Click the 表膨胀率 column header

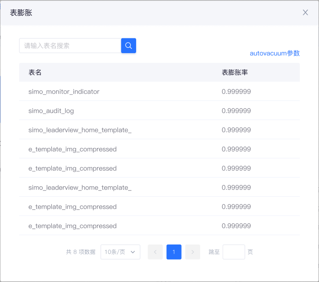point(235,73)
